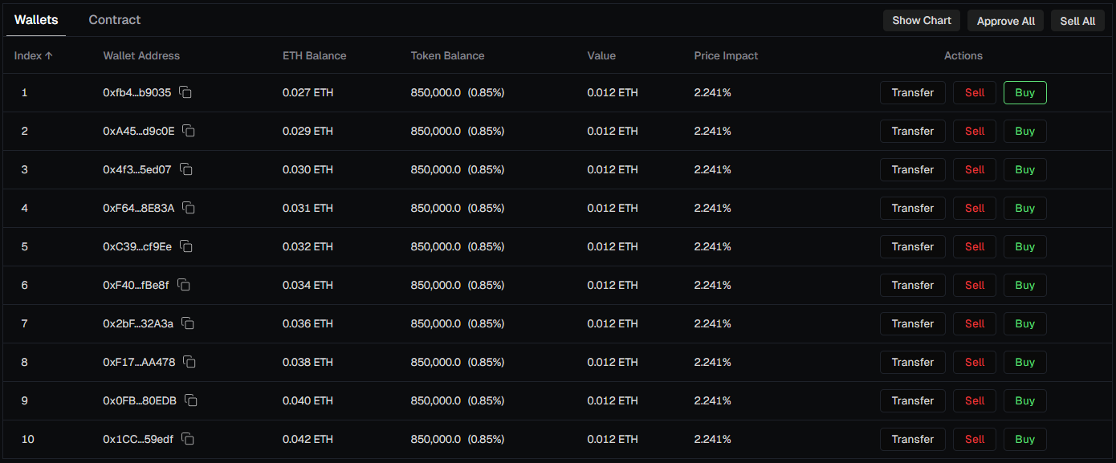Select the Wallets tab
Screen dimensions: 1116x463
coord(36,20)
